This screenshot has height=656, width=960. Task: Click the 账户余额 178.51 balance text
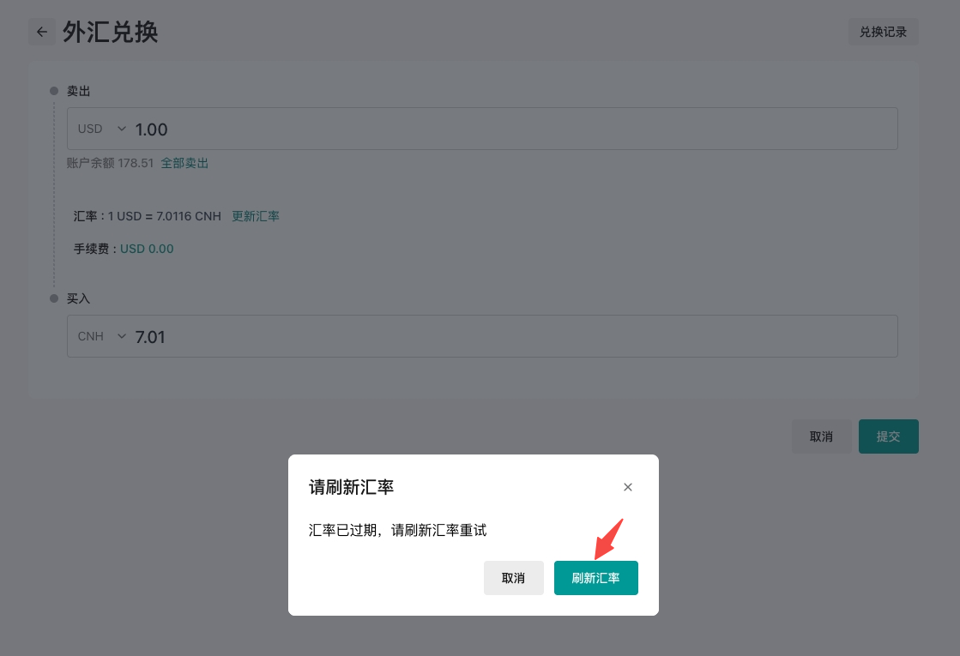(x=110, y=163)
